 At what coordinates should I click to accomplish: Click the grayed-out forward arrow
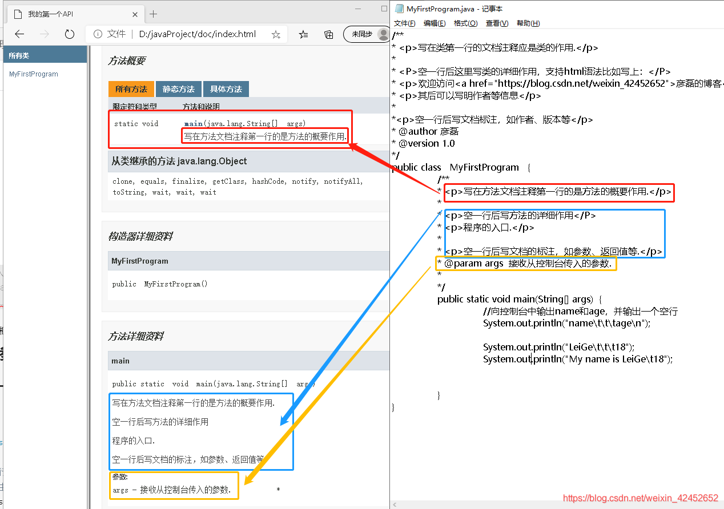tap(45, 34)
